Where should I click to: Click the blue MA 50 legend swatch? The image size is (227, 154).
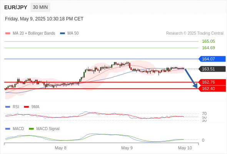[x=62, y=33]
